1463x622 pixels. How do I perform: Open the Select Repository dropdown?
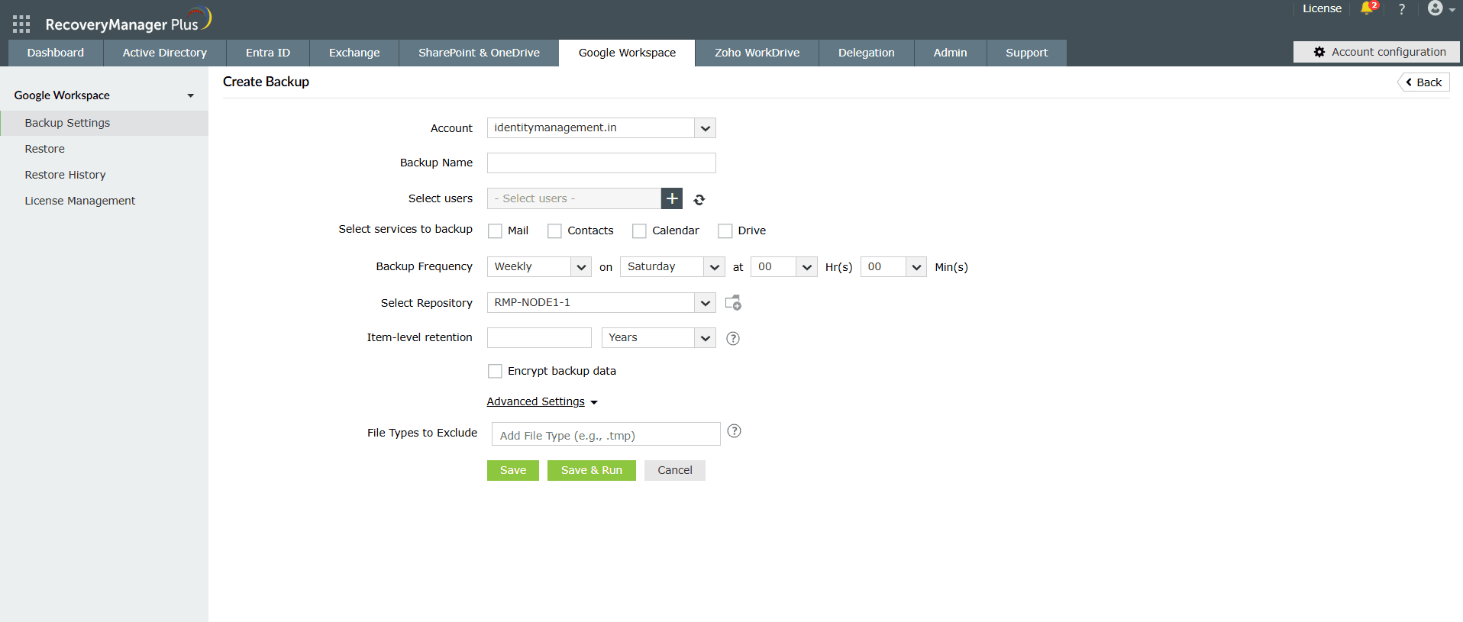[602, 303]
